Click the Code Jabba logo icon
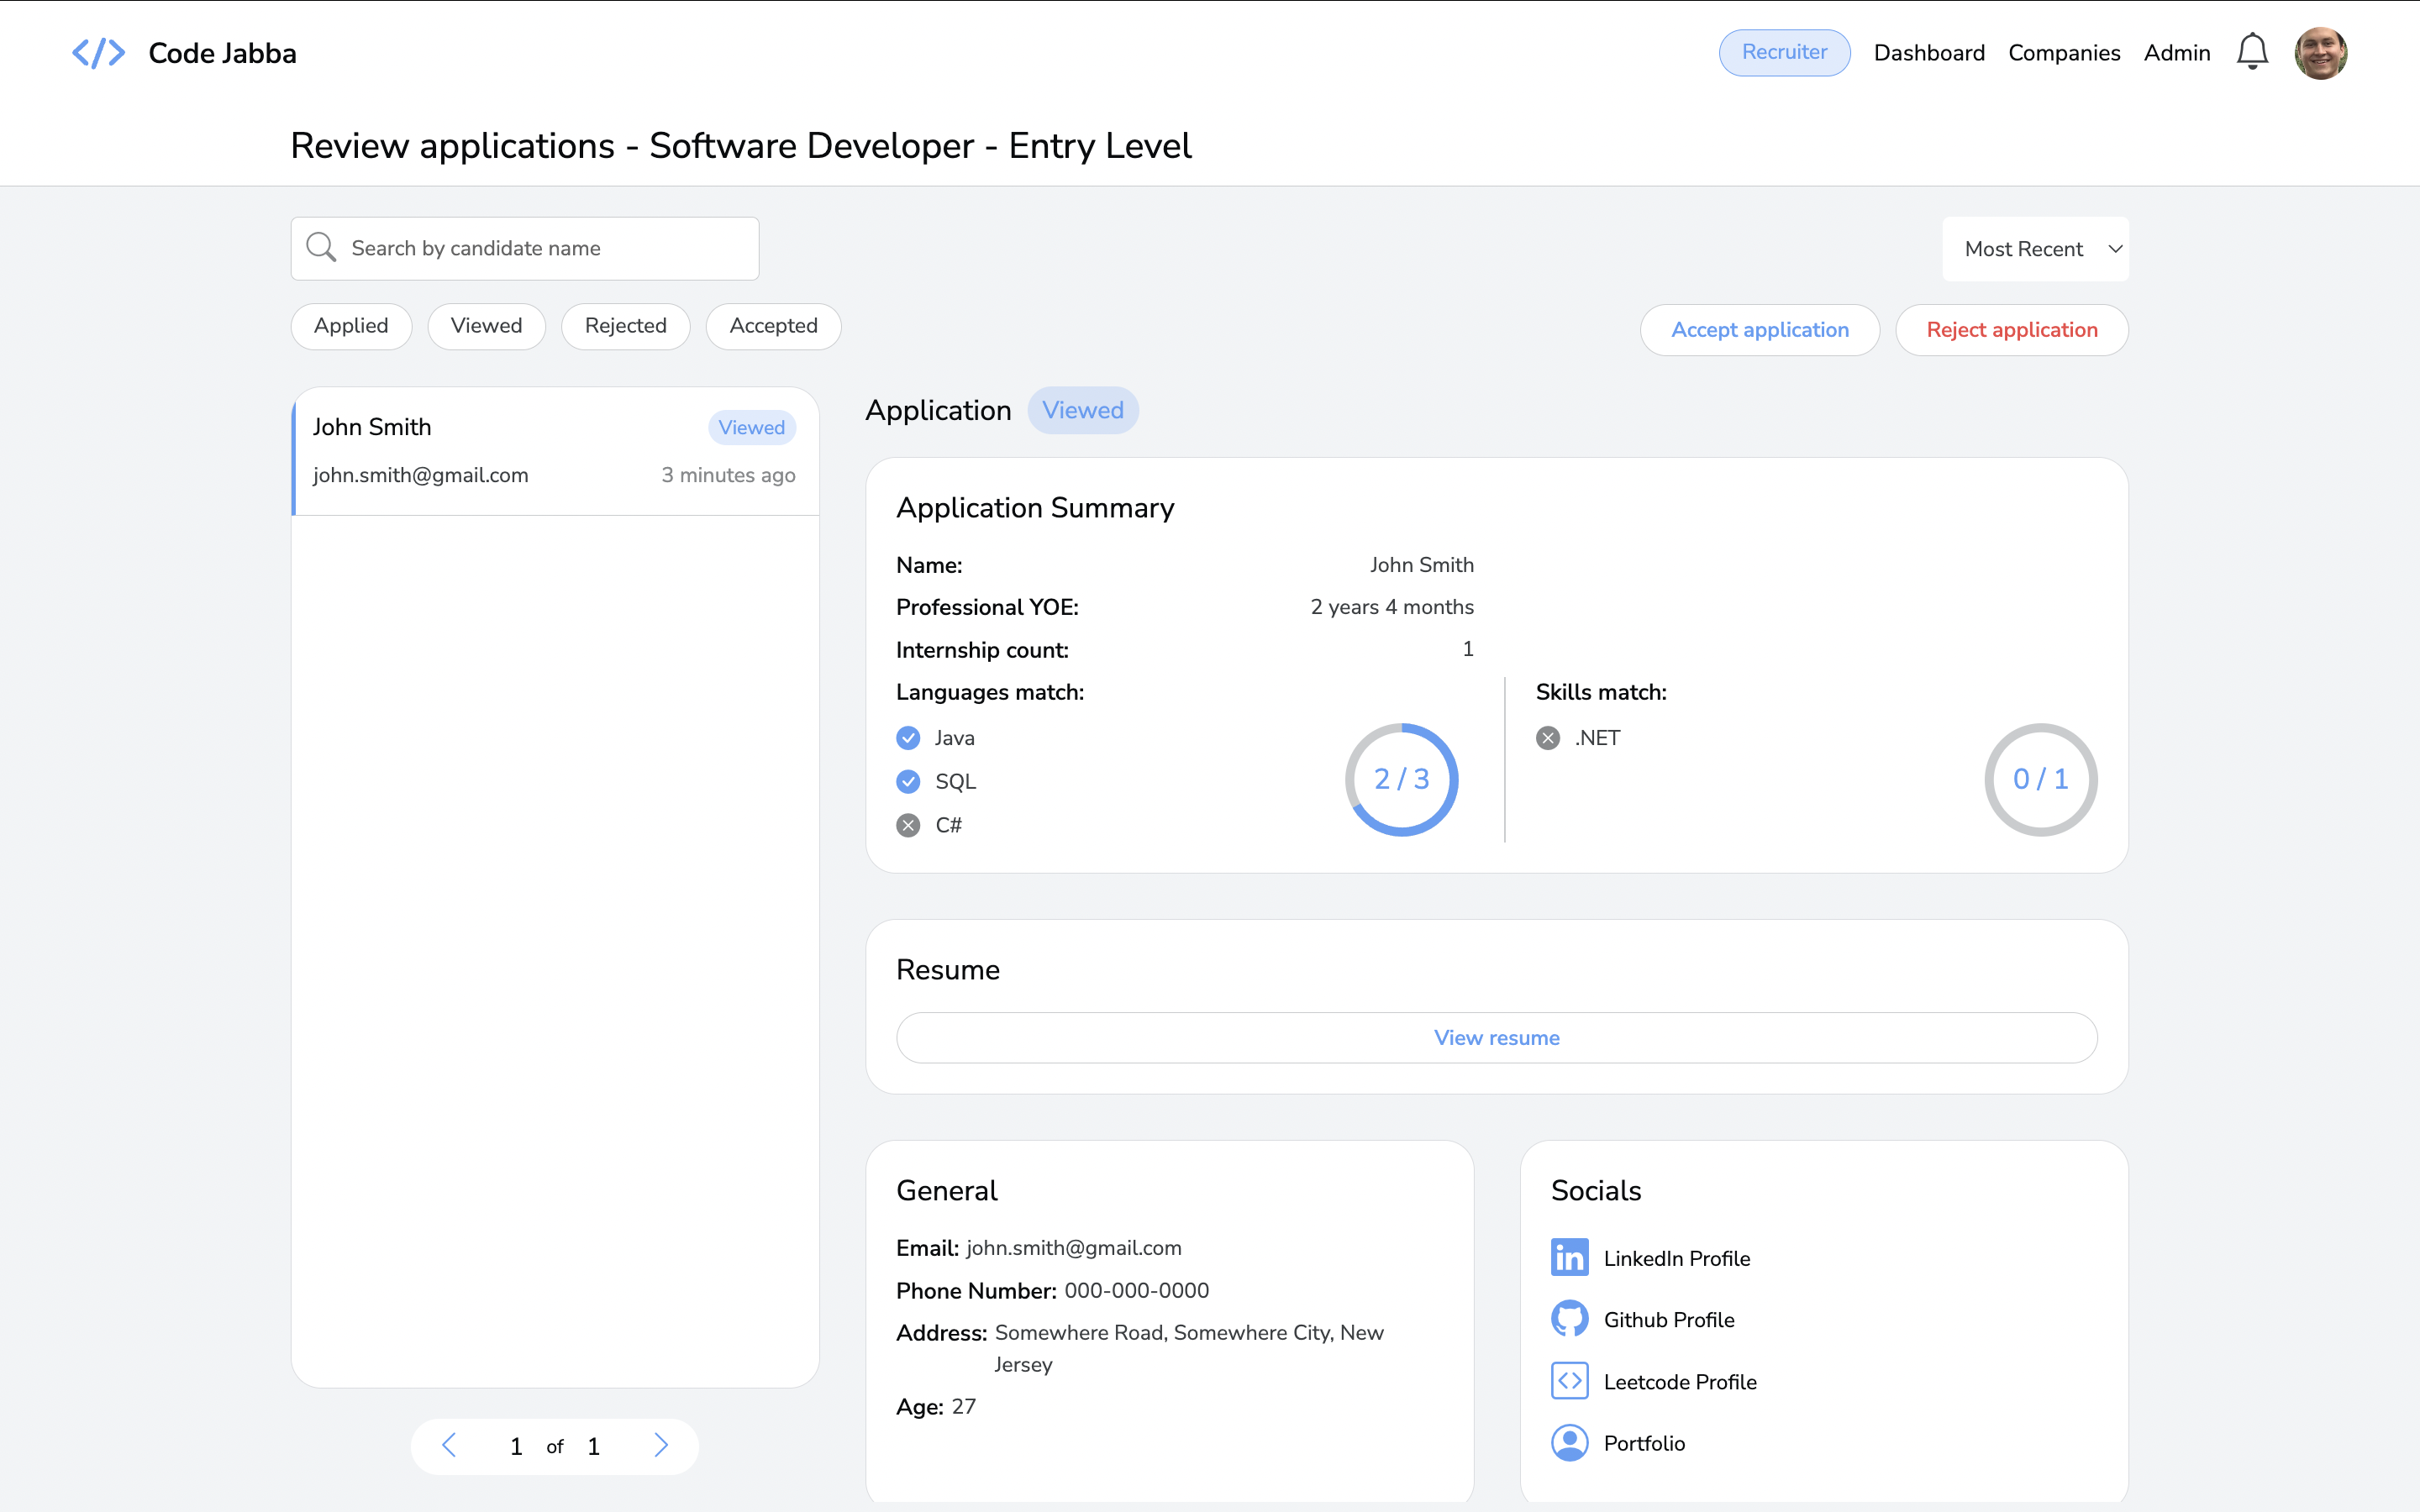 98,53
